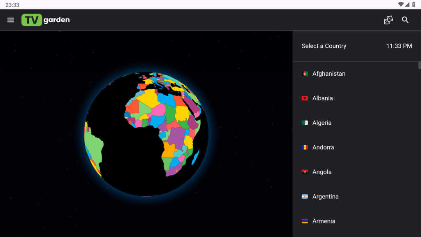Click the 23:33 status bar clock
The image size is (421, 237).
pyautogui.click(x=12, y=5)
